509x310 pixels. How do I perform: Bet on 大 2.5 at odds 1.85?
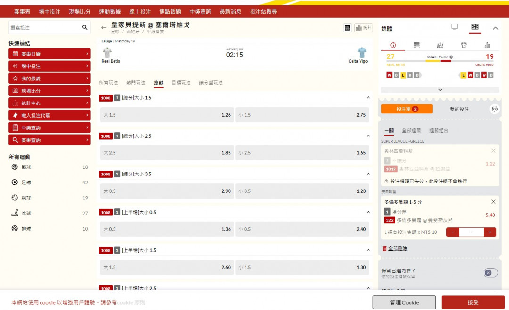click(x=167, y=153)
